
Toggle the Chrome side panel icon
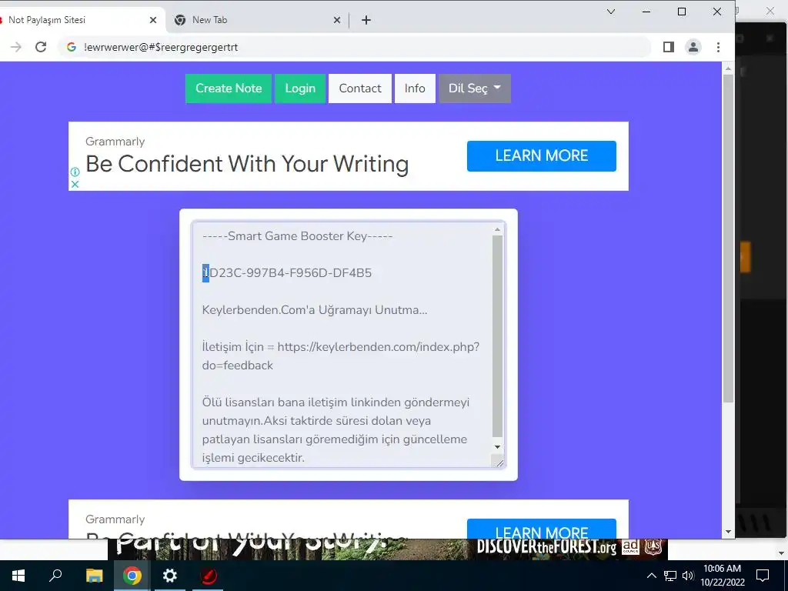pyautogui.click(x=669, y=47)
